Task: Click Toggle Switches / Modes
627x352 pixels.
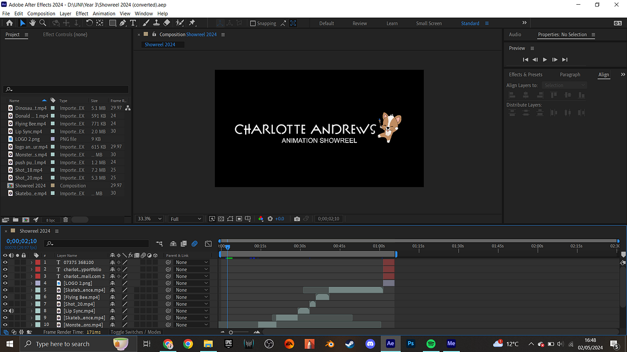Action: pos(135,332)
